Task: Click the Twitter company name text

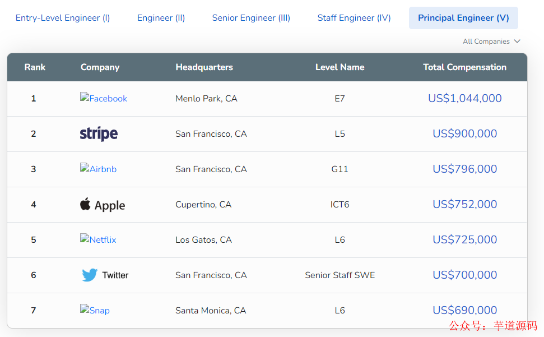Action: click(x=115, y=275)
